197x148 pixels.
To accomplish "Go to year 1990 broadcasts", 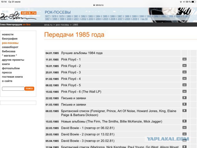I will click(142, 16).
